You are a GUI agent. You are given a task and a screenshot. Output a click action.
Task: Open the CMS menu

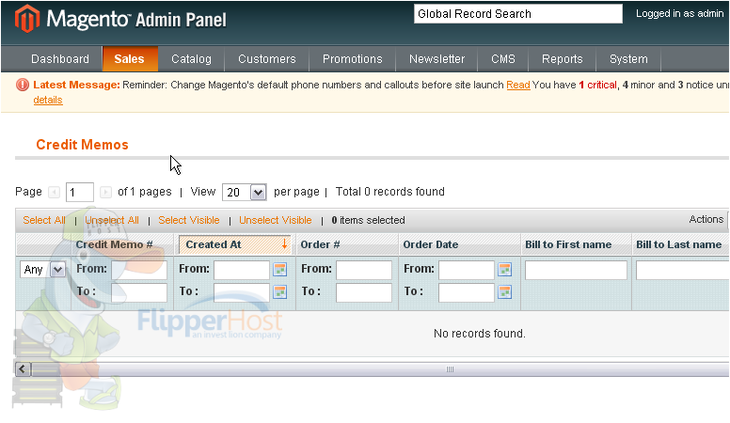(502, 59)
